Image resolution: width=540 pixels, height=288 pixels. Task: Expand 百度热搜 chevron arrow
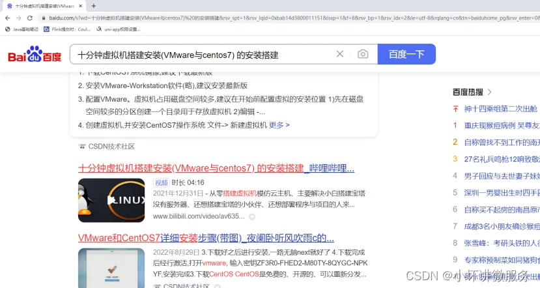coord(489,92)
